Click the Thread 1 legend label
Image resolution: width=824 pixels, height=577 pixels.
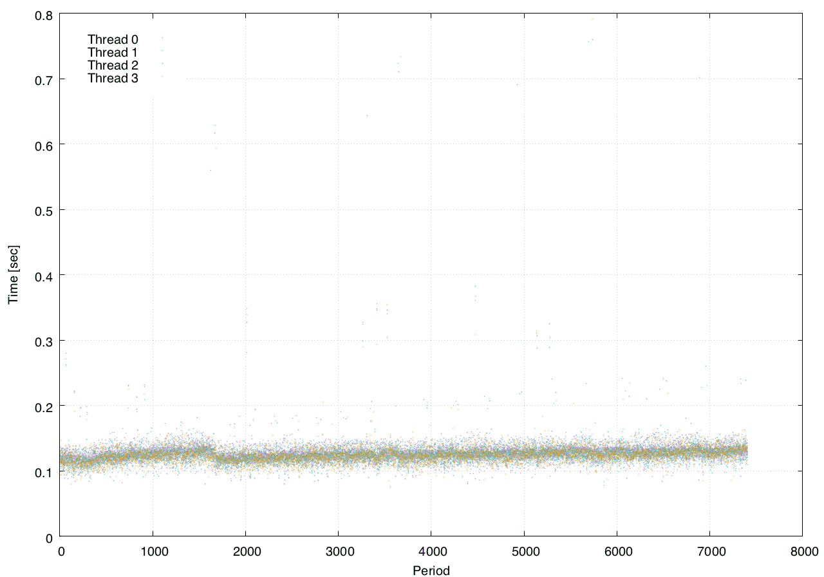[113, 53]
